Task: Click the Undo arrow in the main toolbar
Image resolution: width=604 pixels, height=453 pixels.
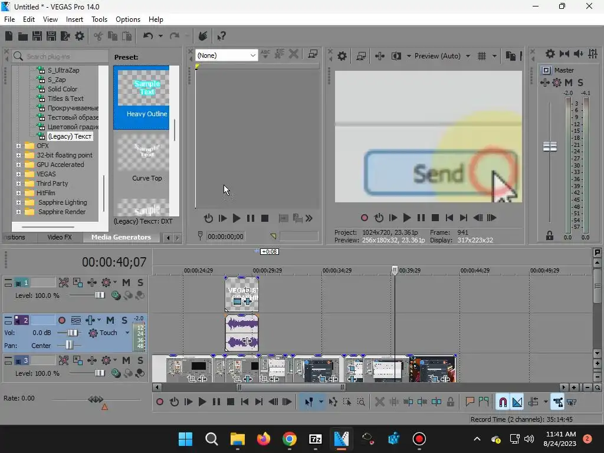Action: [x=148, y=36]
